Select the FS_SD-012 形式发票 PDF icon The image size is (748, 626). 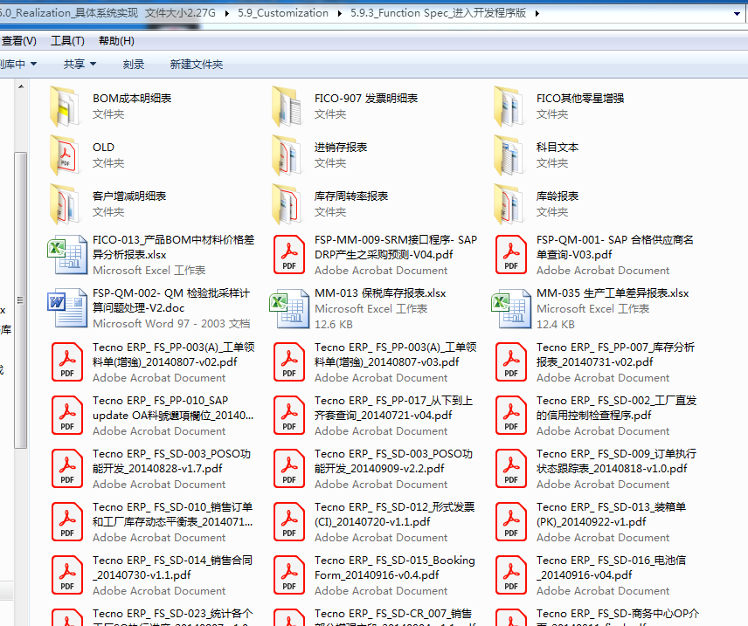pos(289,522)
